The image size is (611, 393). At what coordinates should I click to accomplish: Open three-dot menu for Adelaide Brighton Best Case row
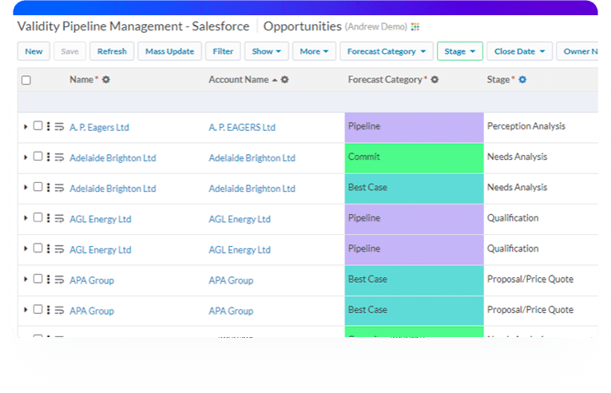[48, 188]
